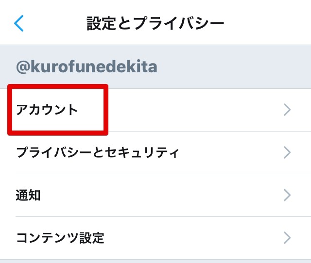311x263 pixels.
Task: Click the 設定とプライバシー page title
Action: coord(155,23)
